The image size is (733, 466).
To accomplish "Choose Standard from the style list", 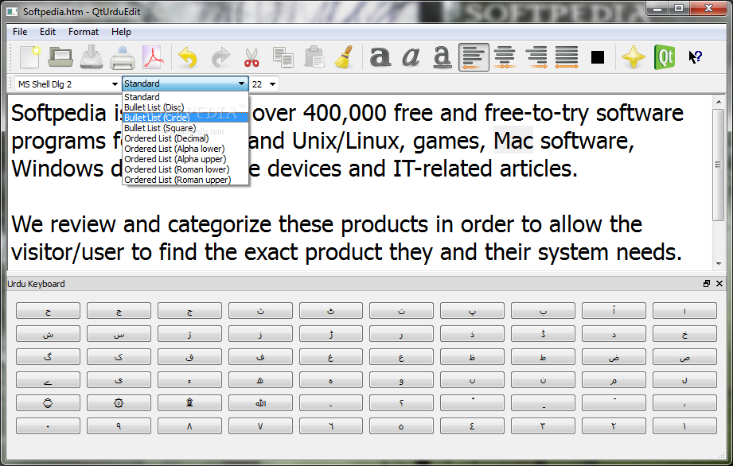I will [x=185, y=97].
